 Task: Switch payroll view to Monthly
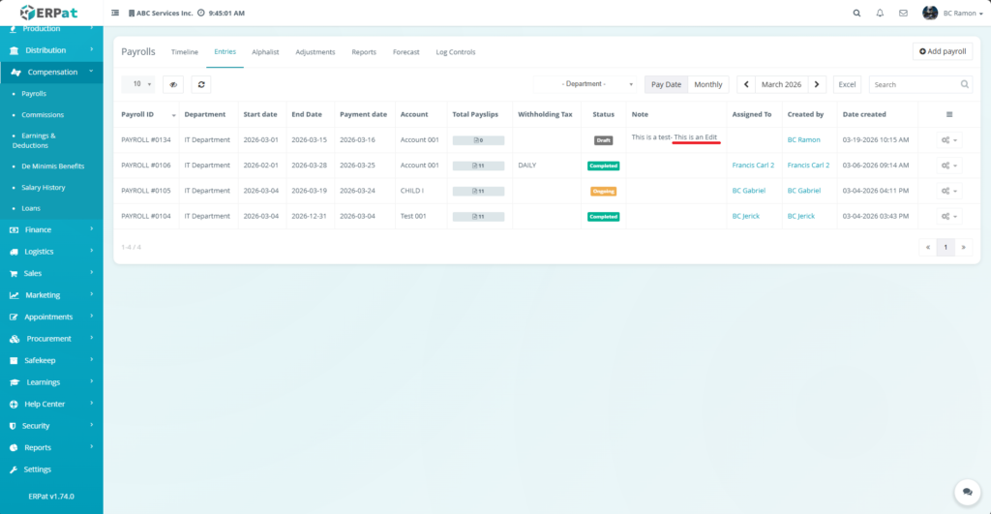707,84
